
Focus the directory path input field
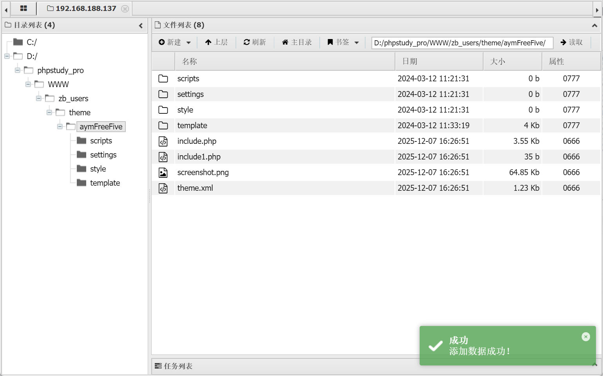pyautogui.click(x=462, y=43)
